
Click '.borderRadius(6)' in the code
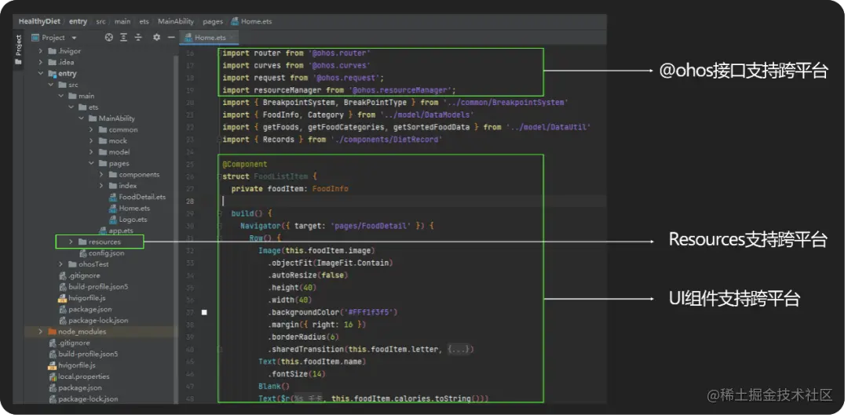click(x=303, y=337)
